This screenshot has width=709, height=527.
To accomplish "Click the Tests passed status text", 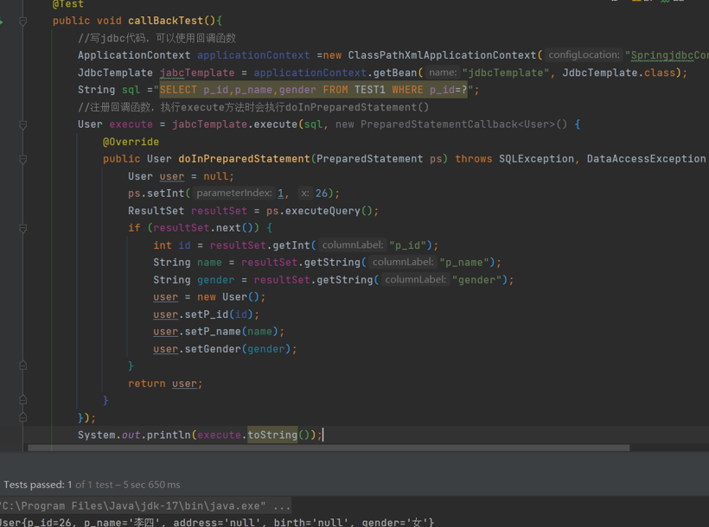I will (92, 485).
